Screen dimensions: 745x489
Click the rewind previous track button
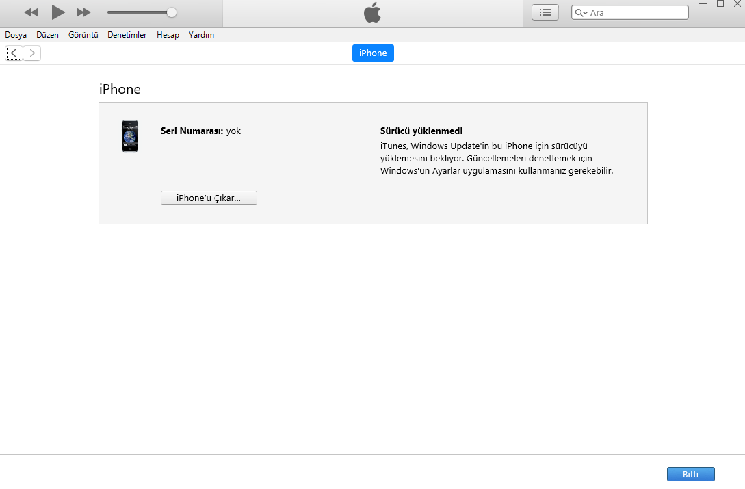(31, 12)
